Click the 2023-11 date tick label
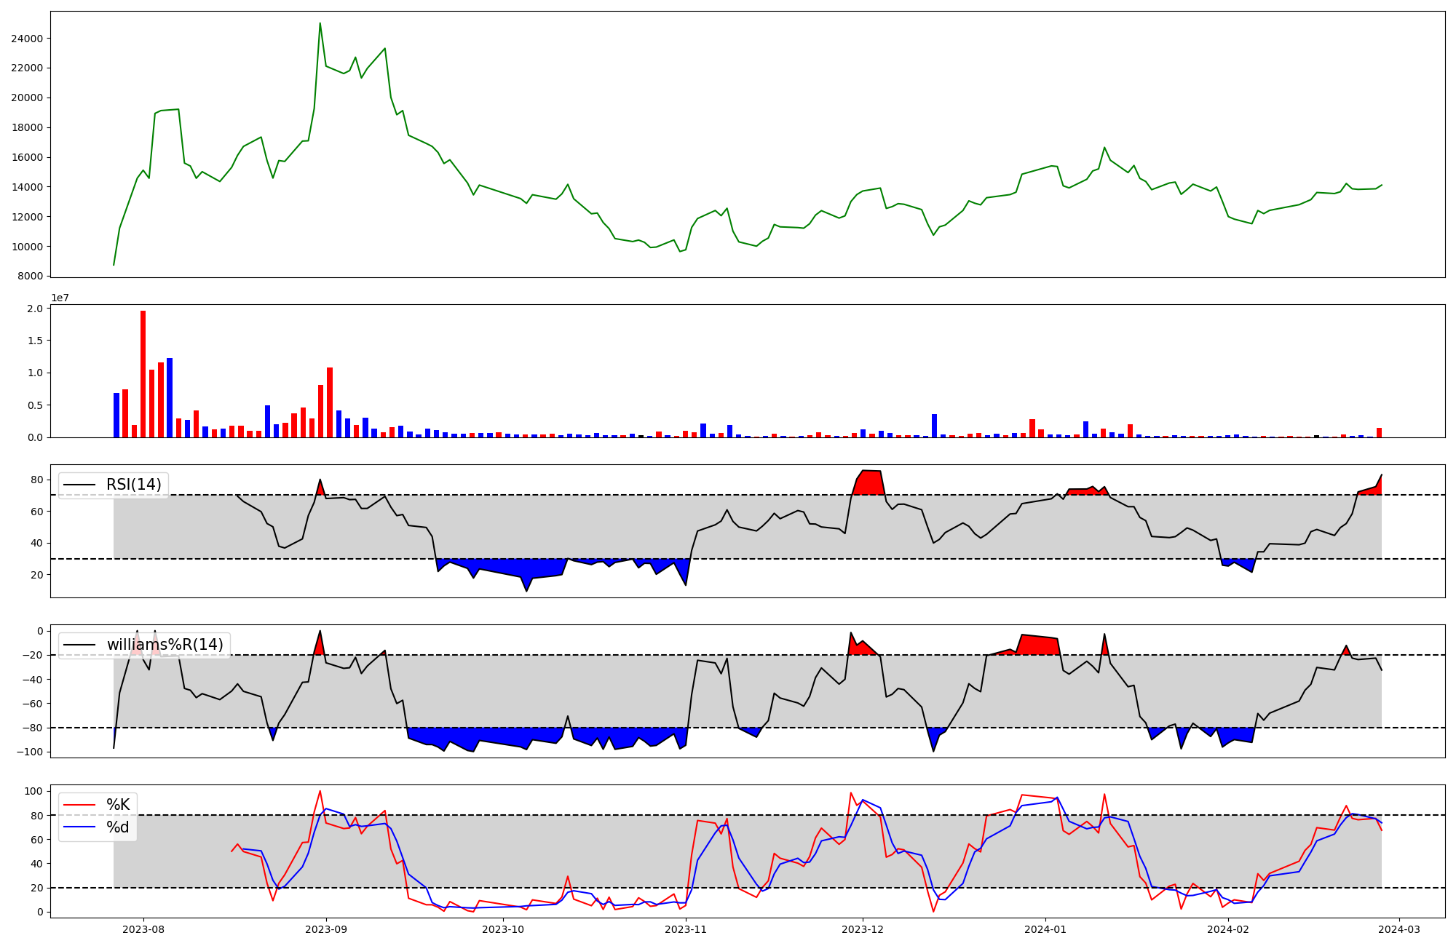The width and height of the screenshot is (1456, 946). pyautogui.click(x=687, y=929)
